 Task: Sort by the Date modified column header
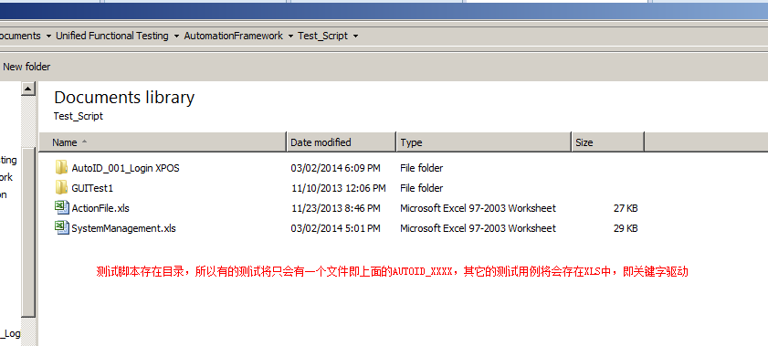tap(341, 142)
